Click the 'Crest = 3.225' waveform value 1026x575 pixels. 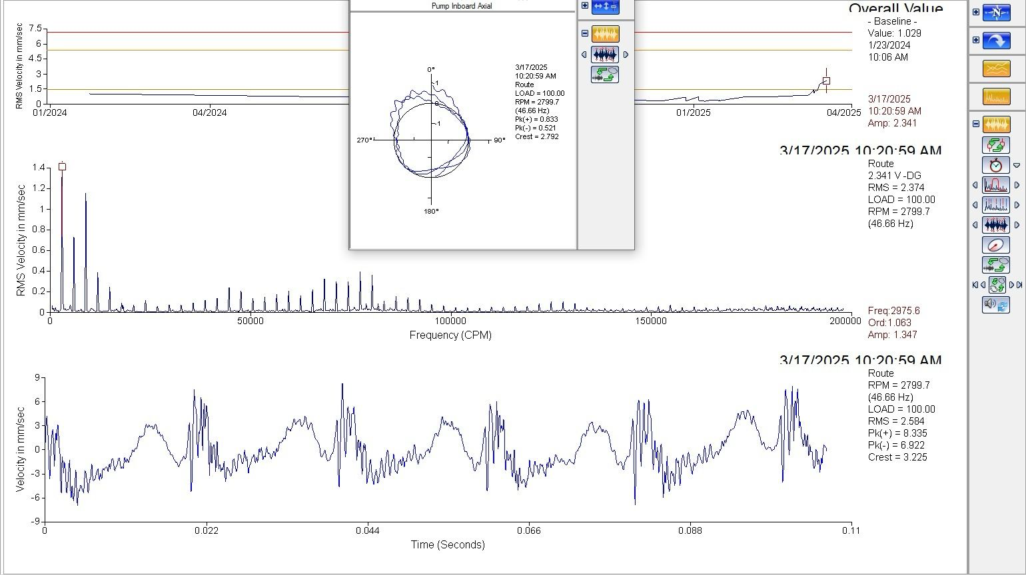(897, 457)
